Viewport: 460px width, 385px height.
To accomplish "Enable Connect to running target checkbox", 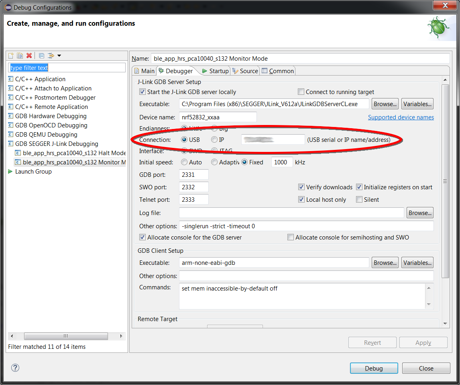I will coord(301,92).
